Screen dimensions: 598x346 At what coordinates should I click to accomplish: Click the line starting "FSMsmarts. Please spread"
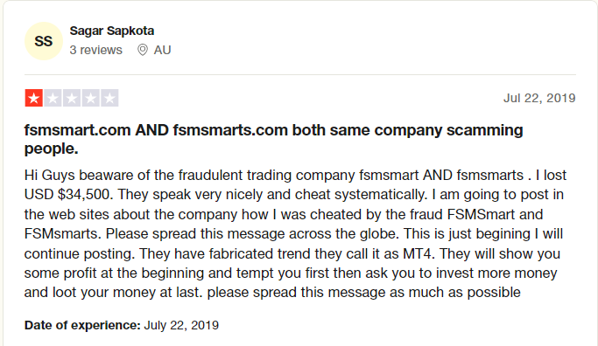[x=293, y=233]
